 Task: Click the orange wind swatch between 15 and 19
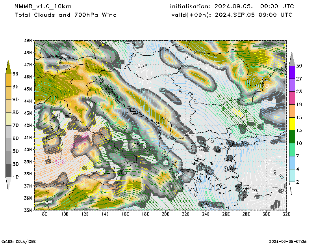[x=292, y=111]
